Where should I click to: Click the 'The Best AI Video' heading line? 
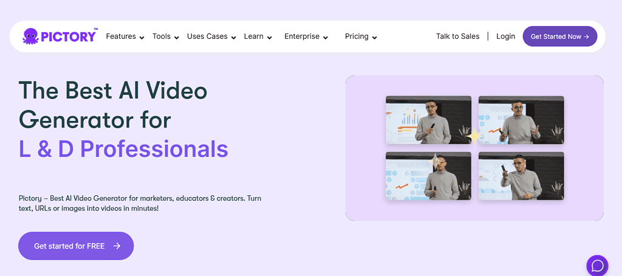point(113,91)
